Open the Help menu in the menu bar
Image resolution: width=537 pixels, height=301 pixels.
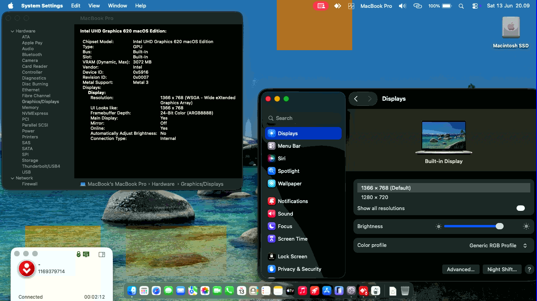tap(140, 6)
